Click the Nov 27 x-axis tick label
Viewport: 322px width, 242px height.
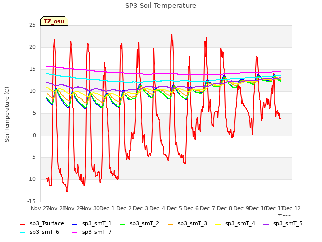tap(39, 208)
